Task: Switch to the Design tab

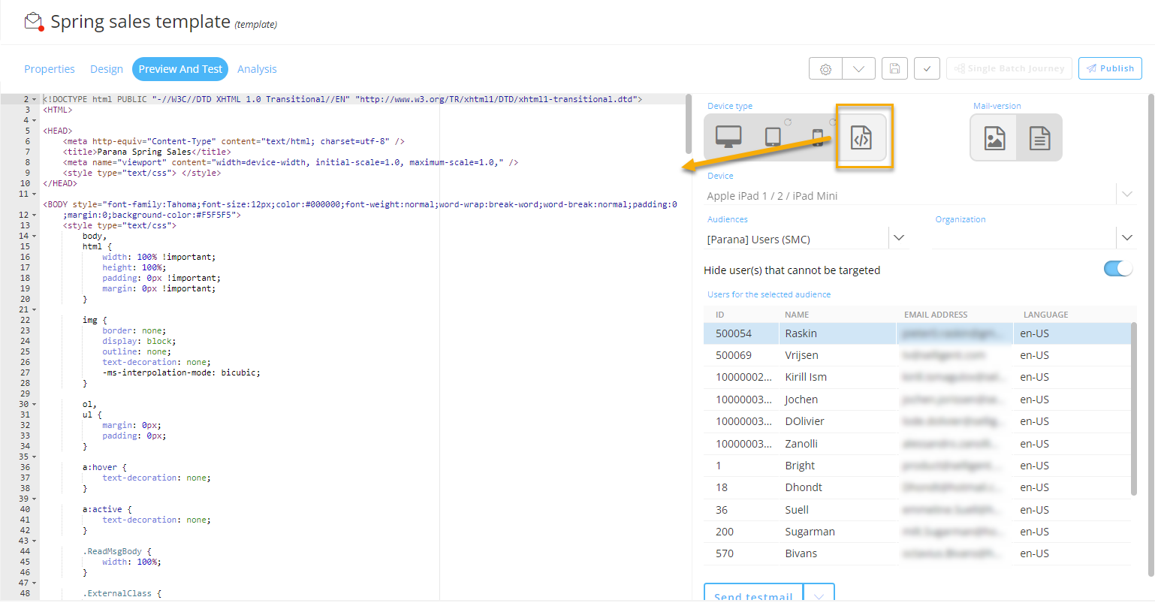Action: (x=107, y=69)
